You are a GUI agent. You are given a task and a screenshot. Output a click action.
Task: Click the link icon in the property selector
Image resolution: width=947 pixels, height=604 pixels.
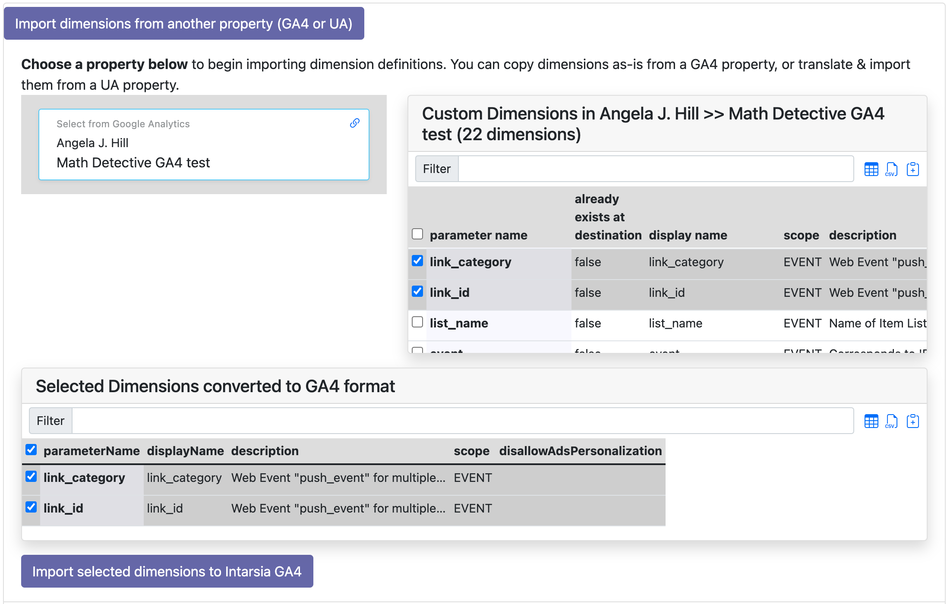pyautogui.click(x=354, y=123)
